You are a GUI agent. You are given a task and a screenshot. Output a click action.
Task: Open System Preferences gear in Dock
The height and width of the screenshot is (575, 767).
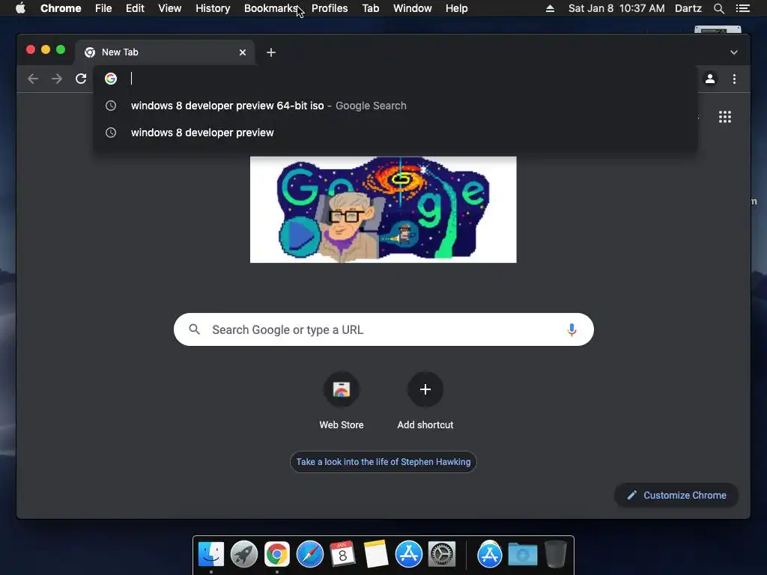[x=442, y=555]
